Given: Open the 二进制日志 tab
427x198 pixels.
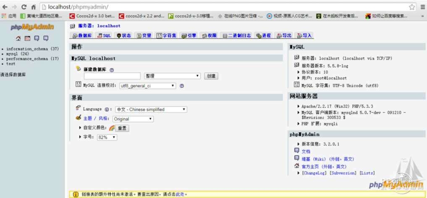Looking at the screenshot, I should (237, 35).
